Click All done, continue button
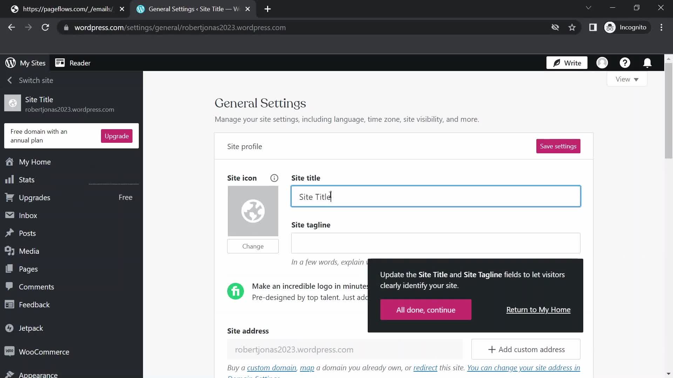 [426, 309]
